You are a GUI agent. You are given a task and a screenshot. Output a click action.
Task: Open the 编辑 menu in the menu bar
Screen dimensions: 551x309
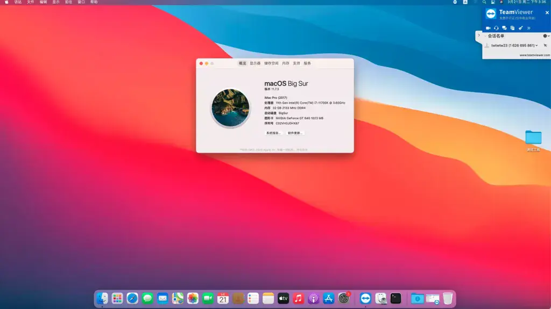pos(43,2)
